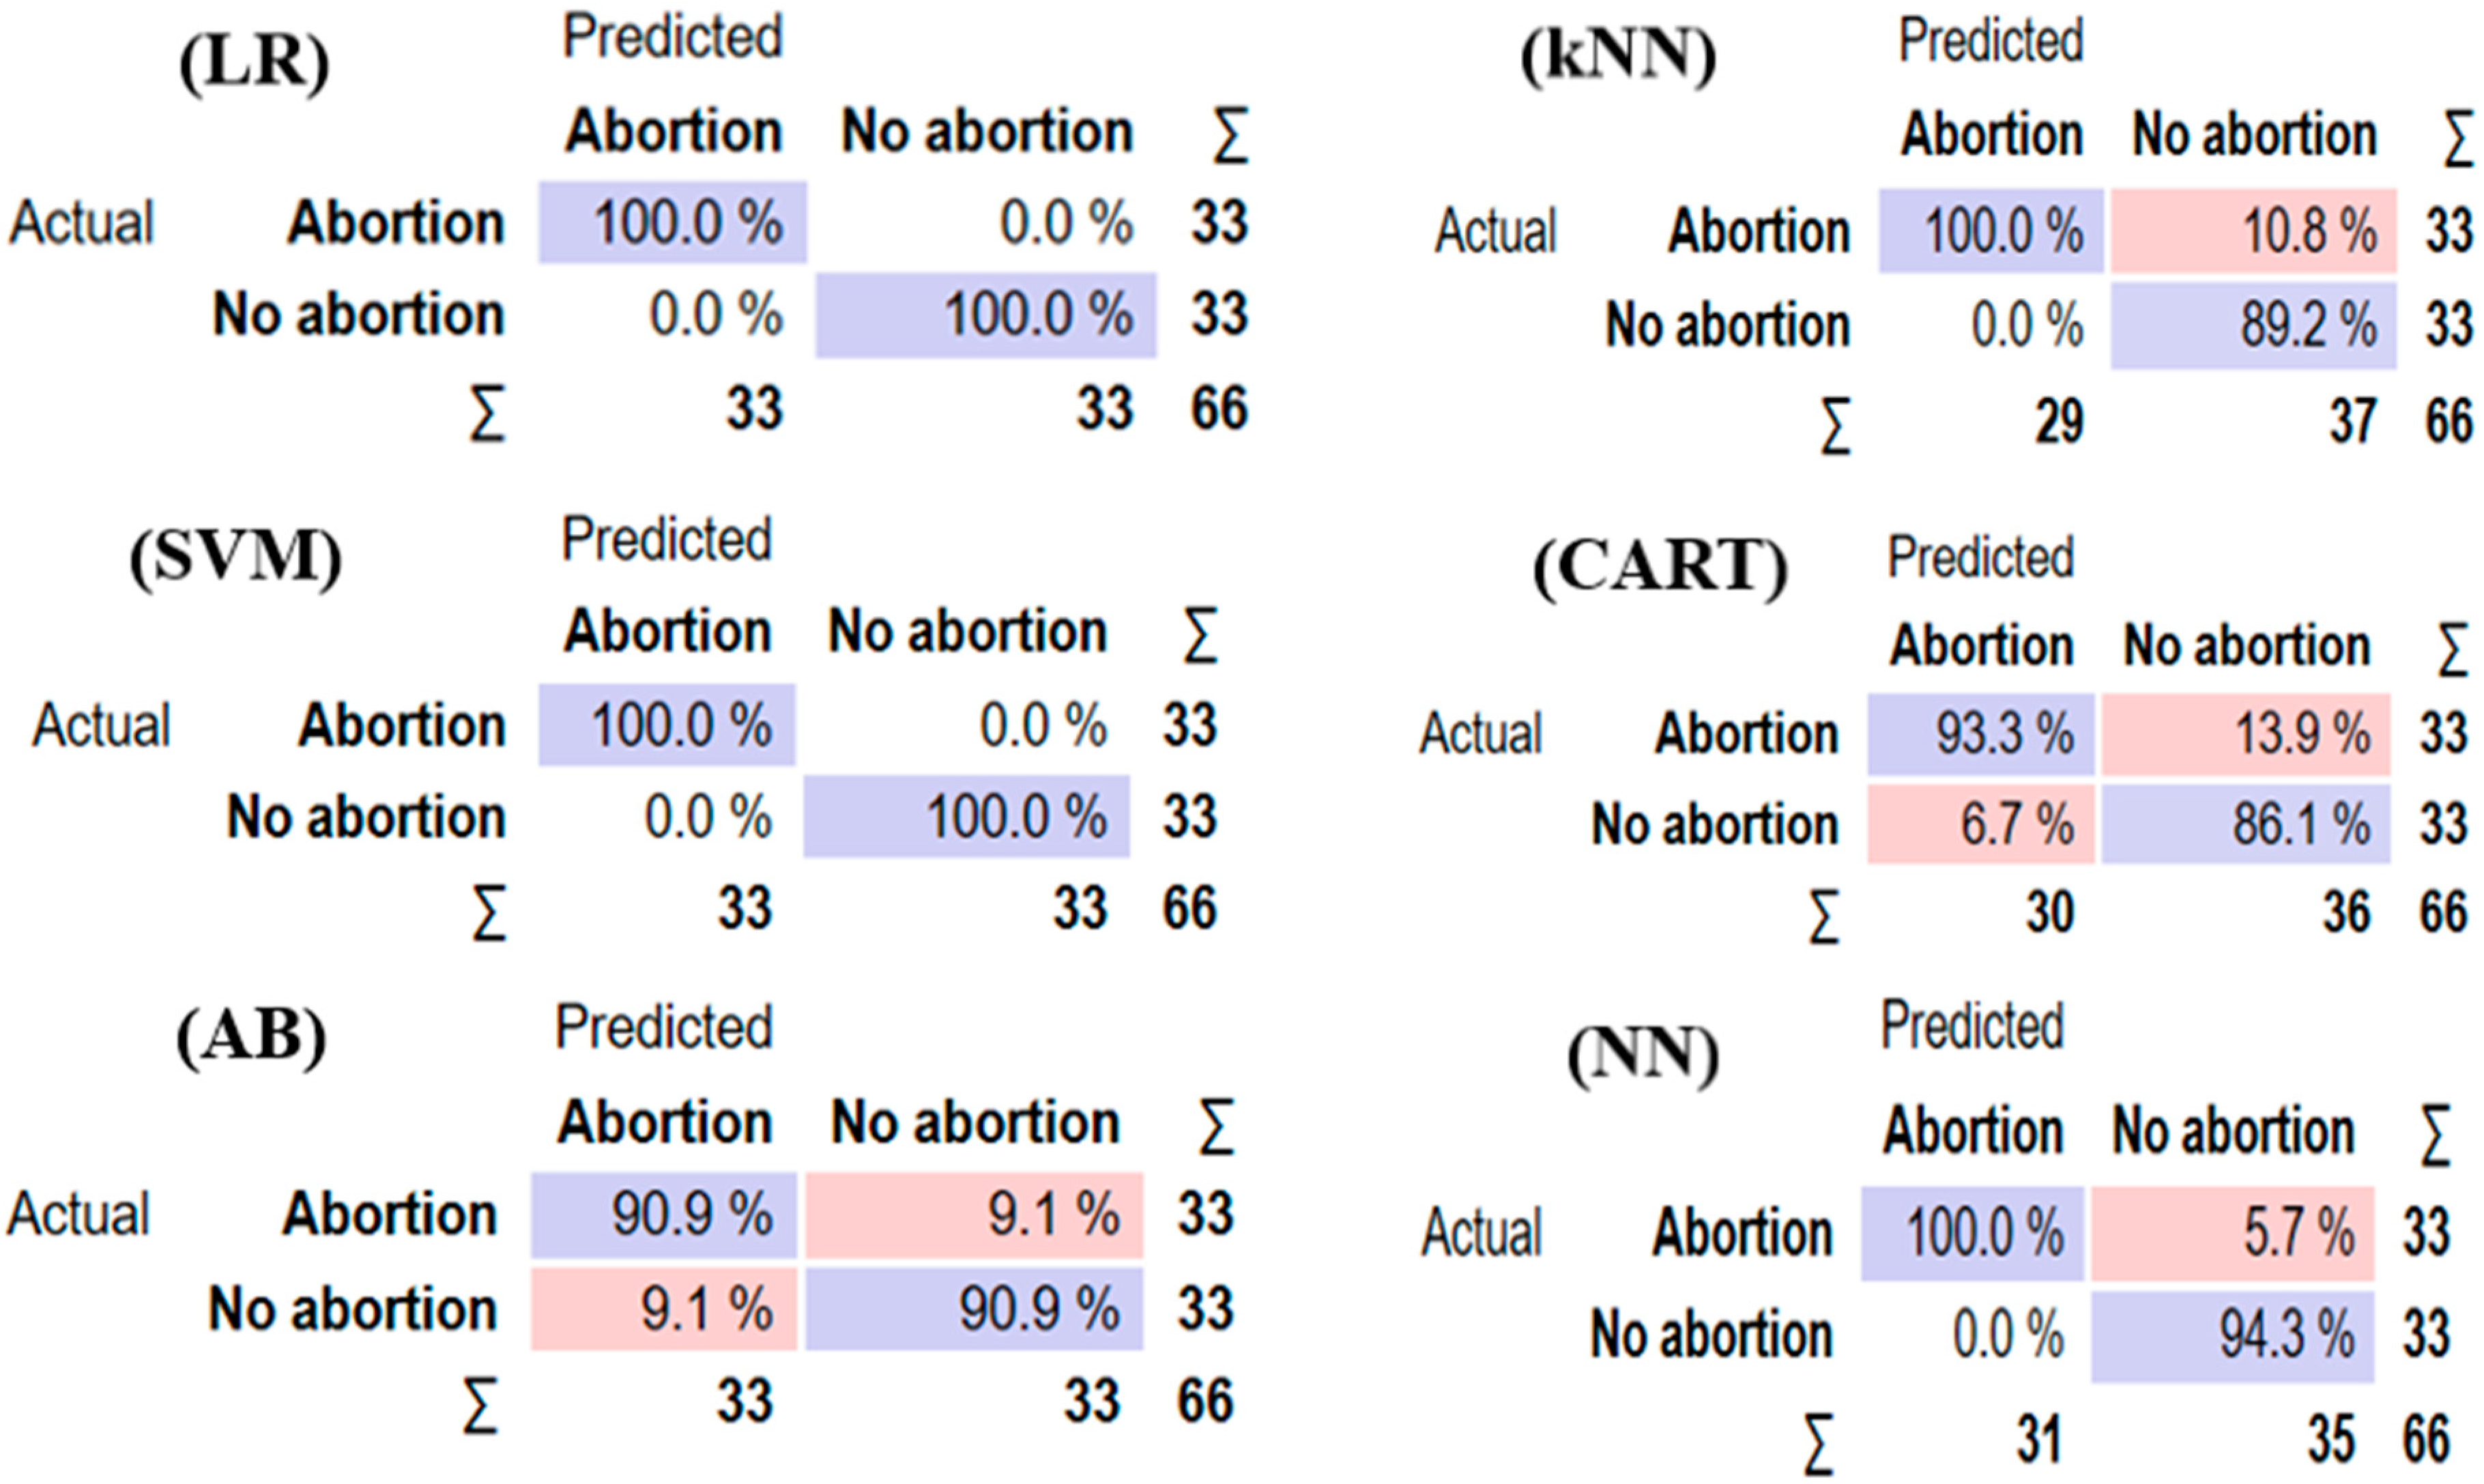Click the NN column total 35
This screenshot has width=2484, height=1484.
(2330, 1440)
